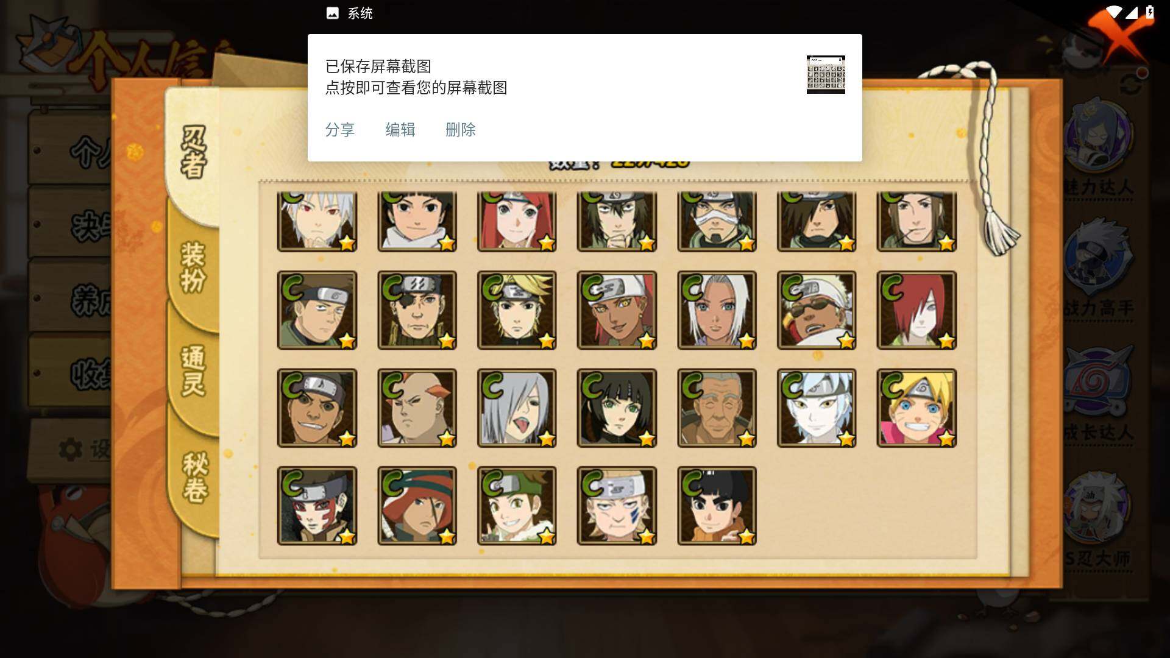Select the pale blue-haired ninja portrait
Screen dimensions: 1170x658
[817, 408]
